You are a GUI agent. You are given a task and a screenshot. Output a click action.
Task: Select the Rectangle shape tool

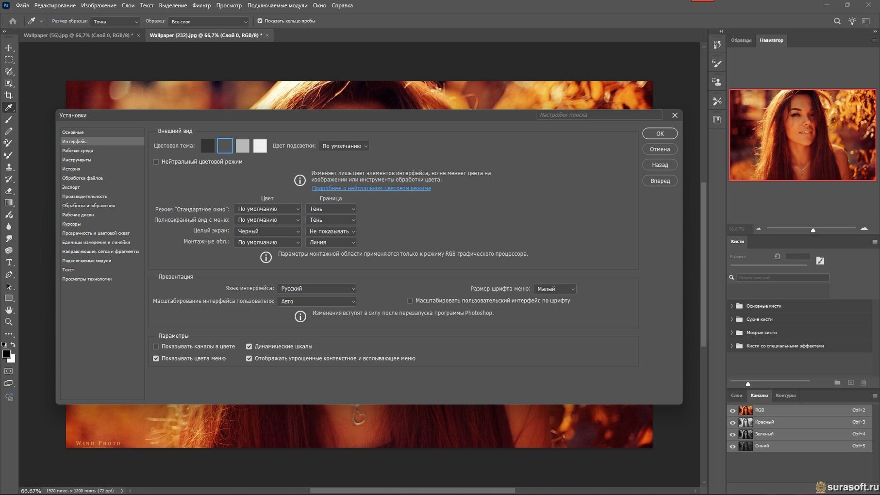point(9,298)
